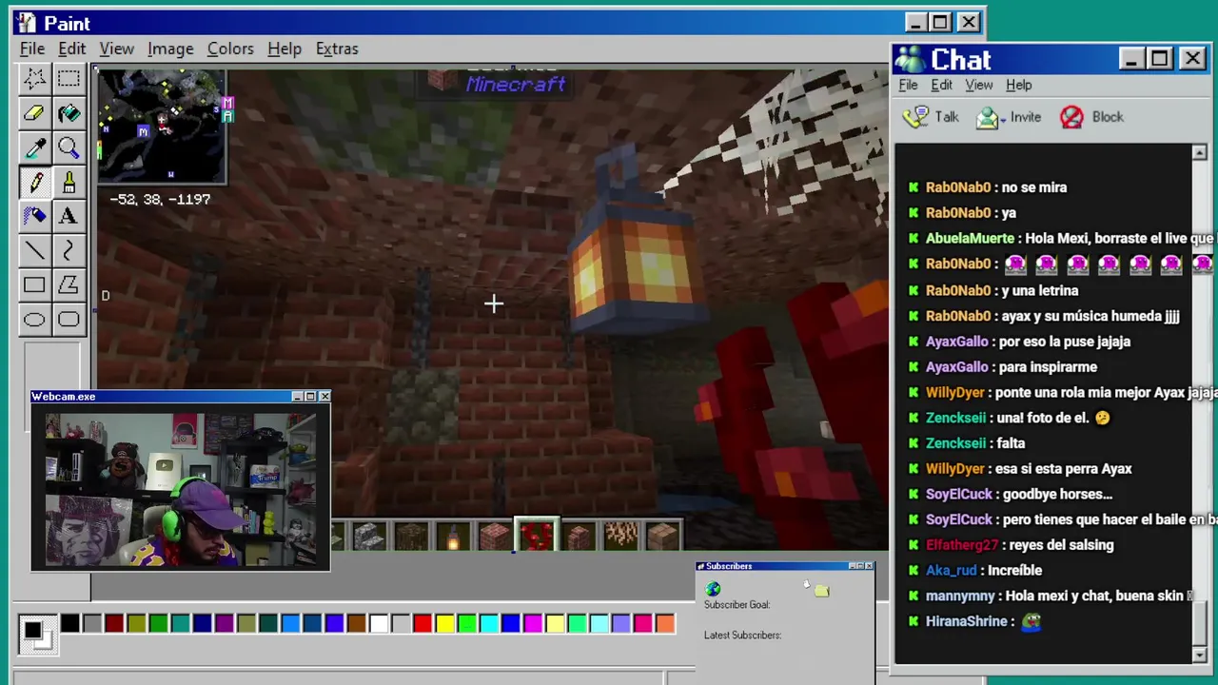Select the Free-Form Select tool

coord(35,79)
